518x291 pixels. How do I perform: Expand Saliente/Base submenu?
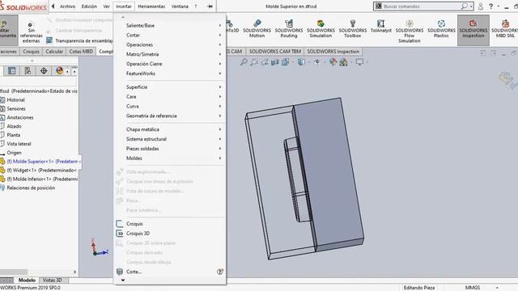170,25
